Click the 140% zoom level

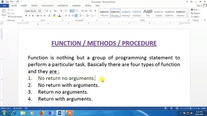pos(203,108)
